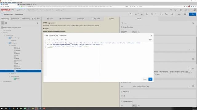Open the Page Search tab
The height and width of the screenshot is (110, 197).
point(96,19)
